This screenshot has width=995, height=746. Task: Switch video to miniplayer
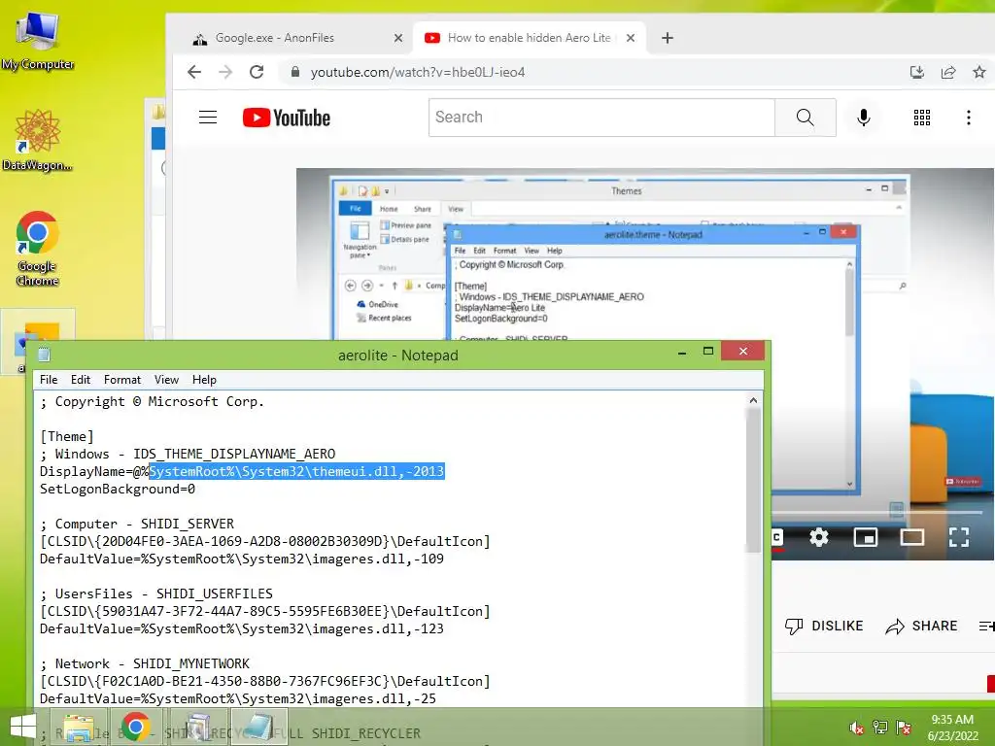(x=865, y=537)
